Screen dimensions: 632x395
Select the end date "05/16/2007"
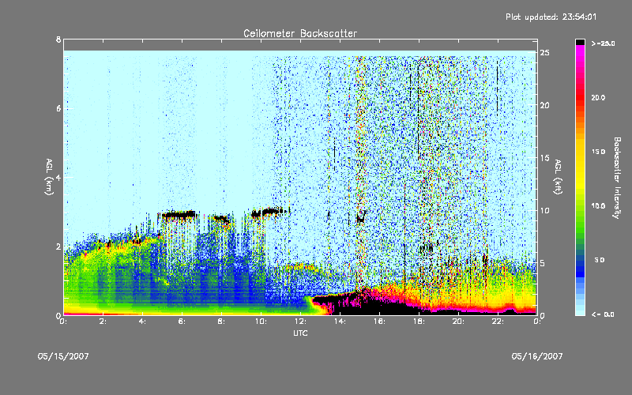coord(537,356)
